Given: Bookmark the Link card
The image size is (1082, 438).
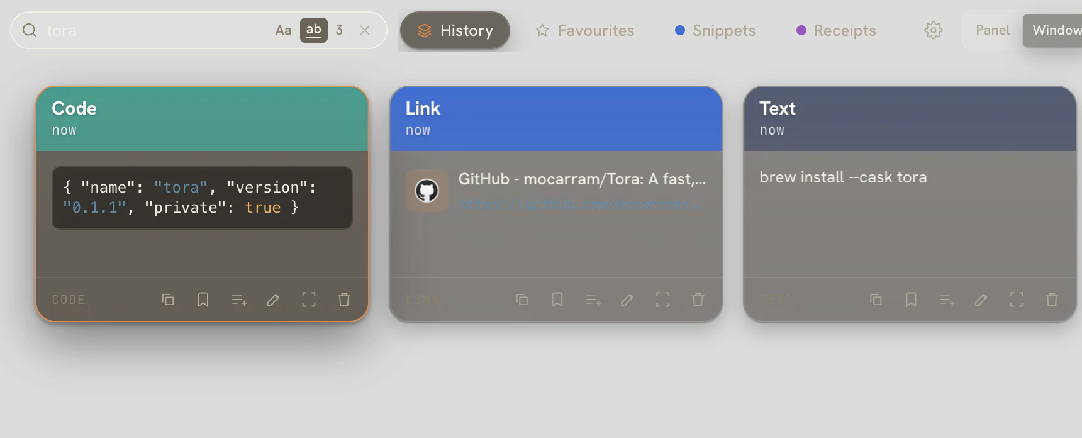Looking at the screenshot, I should 557,300.
